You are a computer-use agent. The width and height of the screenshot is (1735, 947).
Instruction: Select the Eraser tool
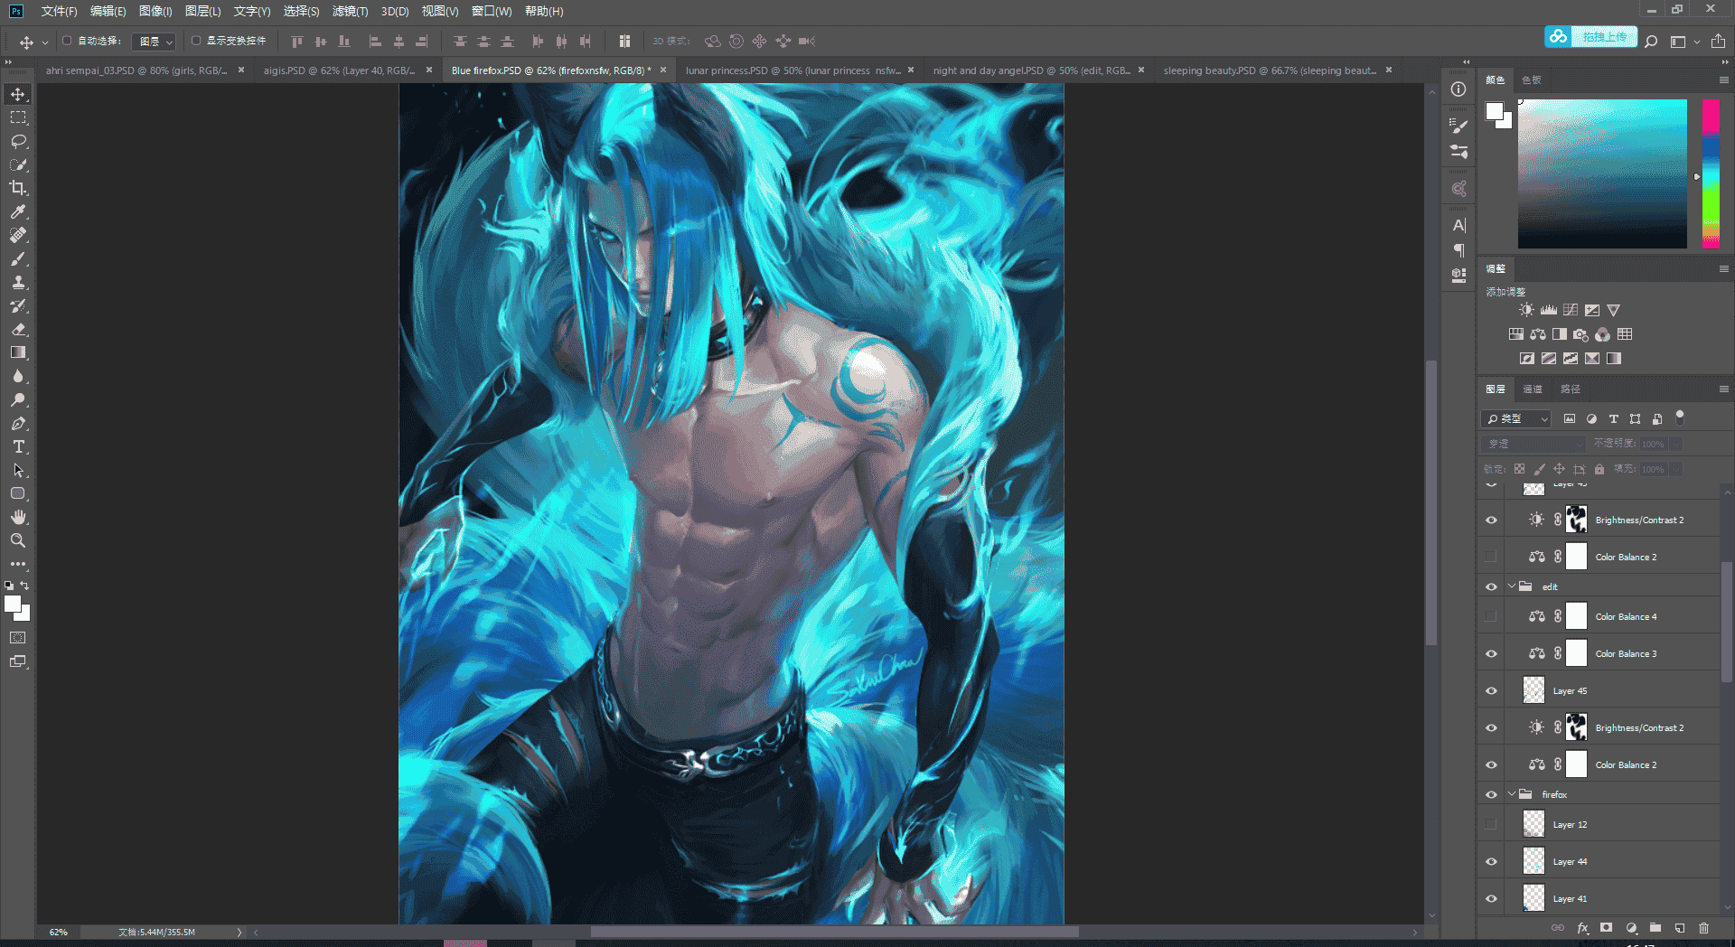[18, 329]
